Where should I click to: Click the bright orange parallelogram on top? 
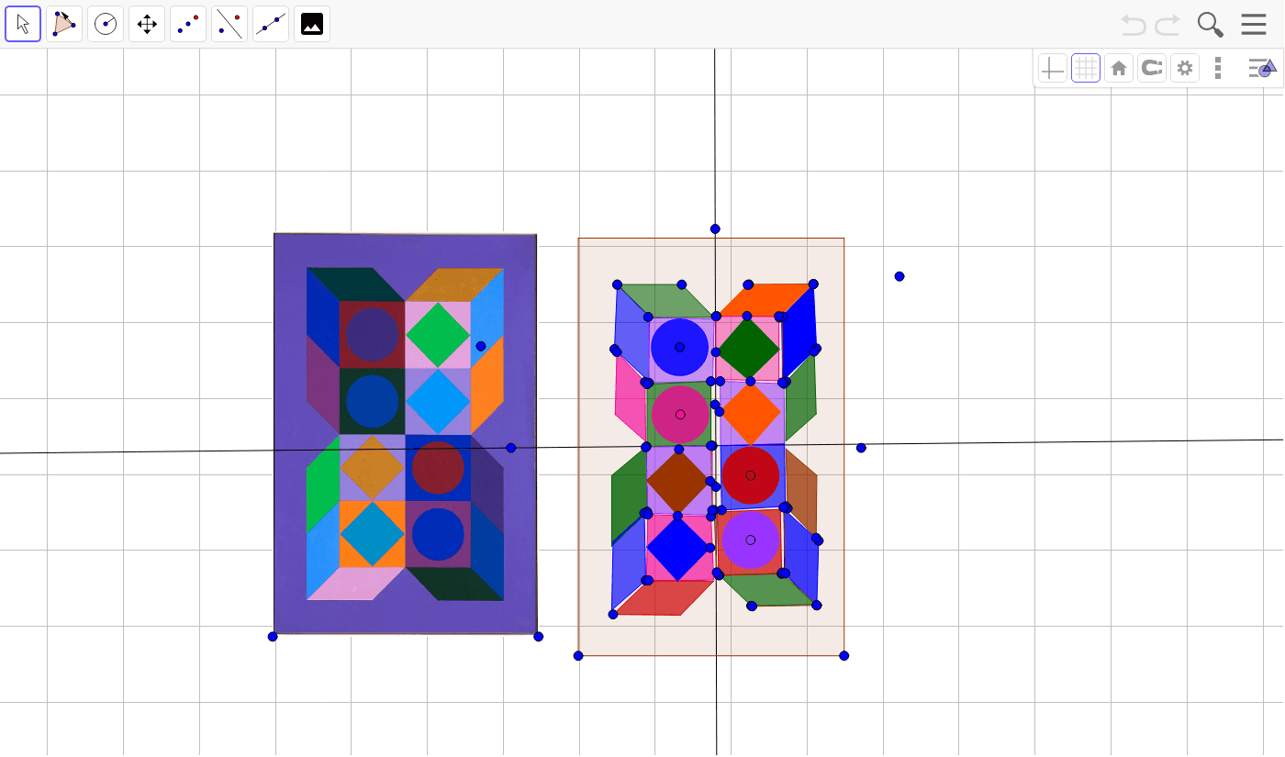767,299
